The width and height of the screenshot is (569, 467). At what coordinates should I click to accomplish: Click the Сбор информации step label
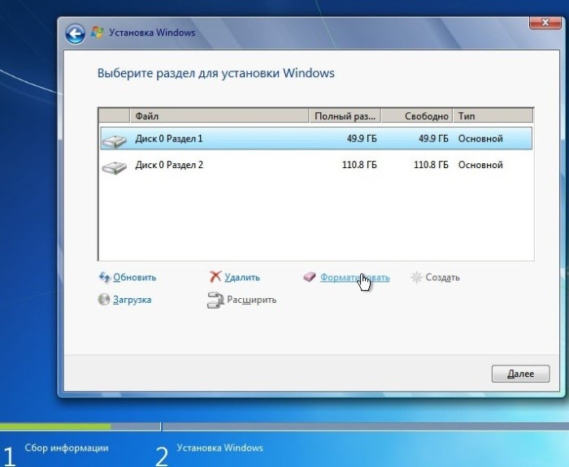coord(67,448)
